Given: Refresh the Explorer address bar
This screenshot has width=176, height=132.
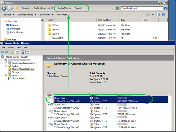Looking at the screenshot, I should point(118,8).
